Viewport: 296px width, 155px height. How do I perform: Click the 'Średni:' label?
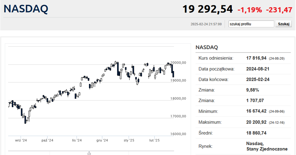205,133
